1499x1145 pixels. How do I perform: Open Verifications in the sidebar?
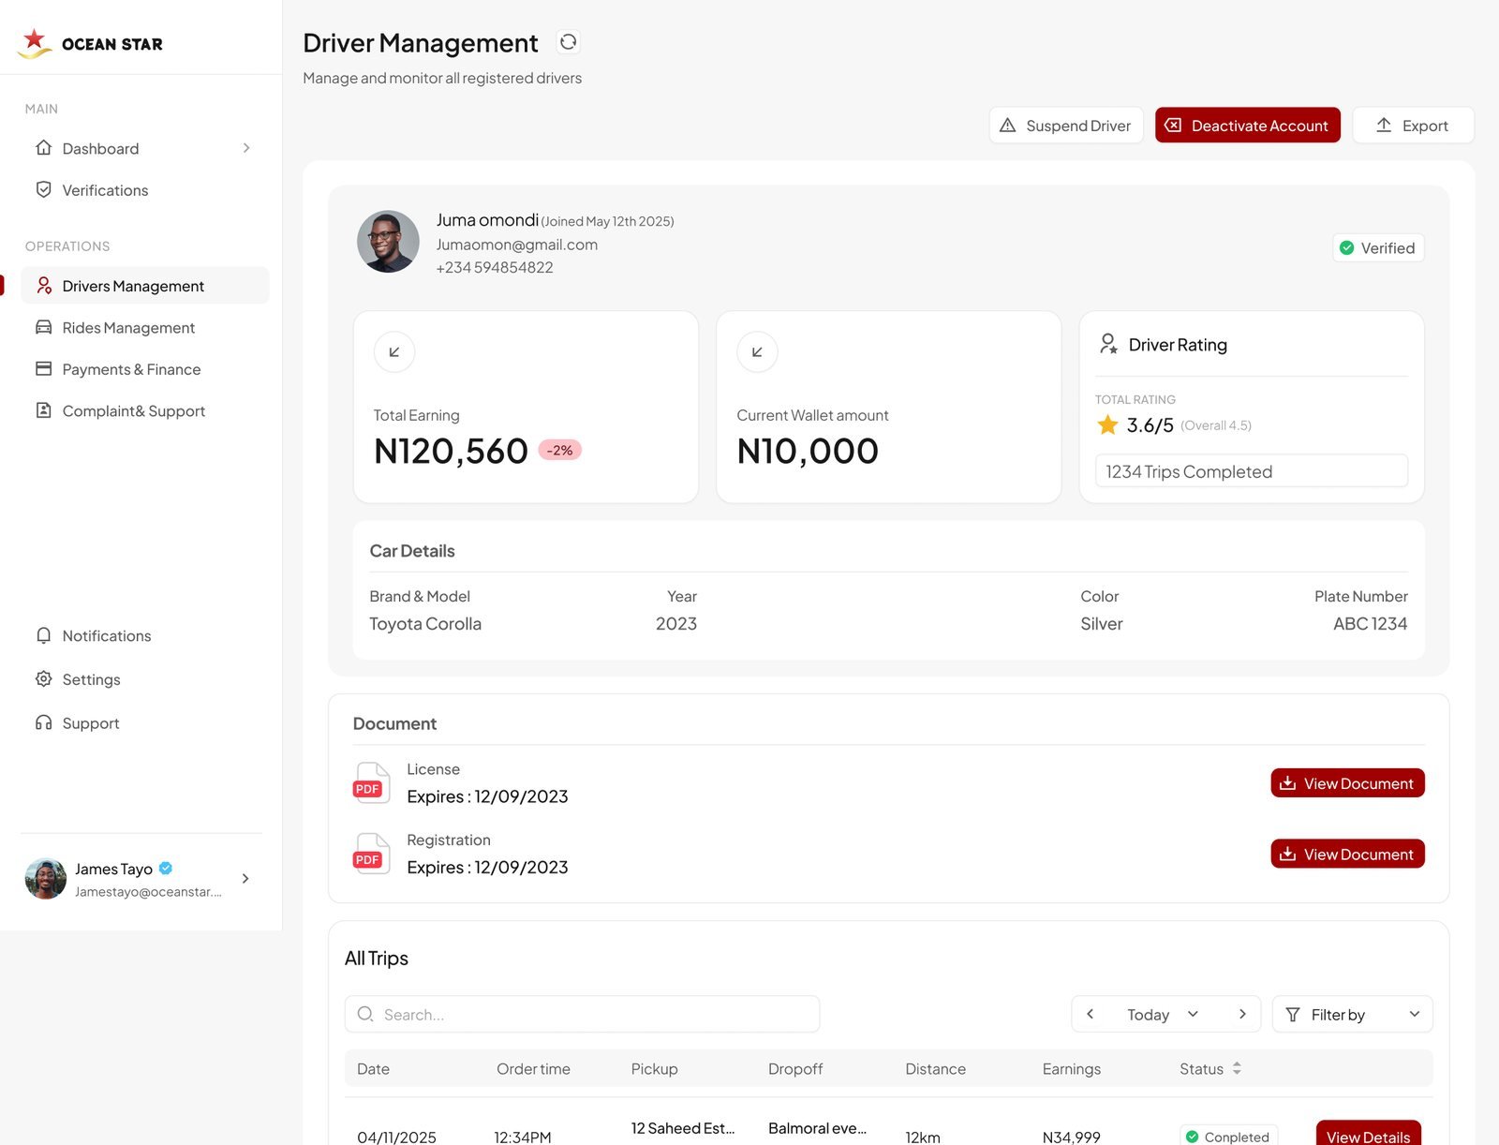coord(144,190)
